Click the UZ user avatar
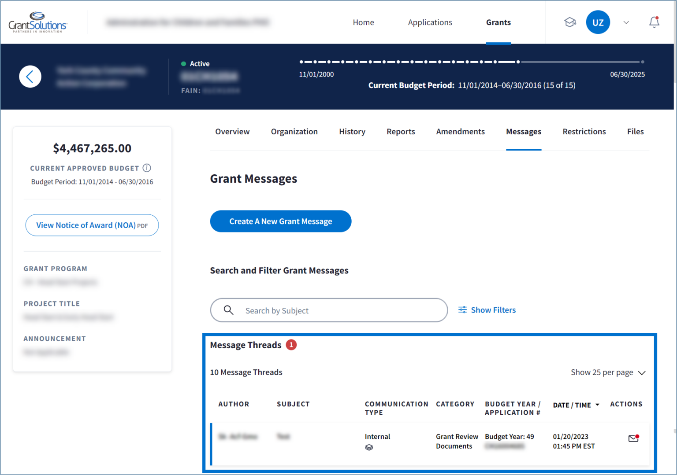Screen dimensions: 677x475 (x=598, y=22)
